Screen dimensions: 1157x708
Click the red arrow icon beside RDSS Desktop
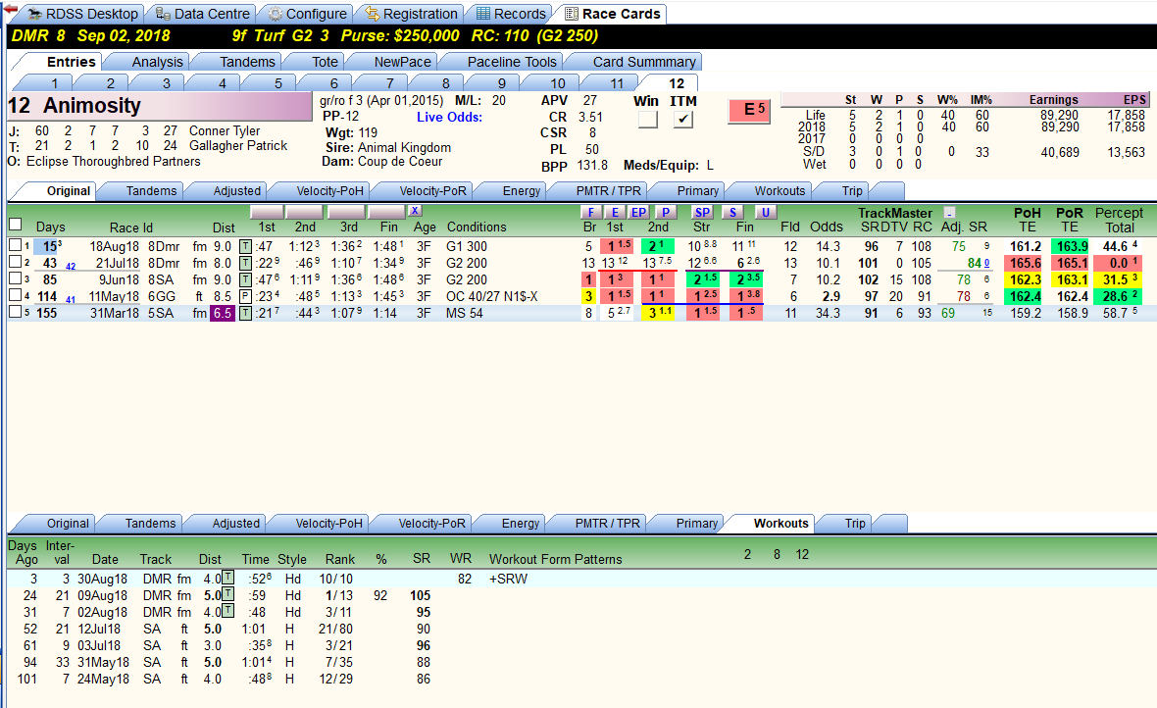(x=11, y=9)
